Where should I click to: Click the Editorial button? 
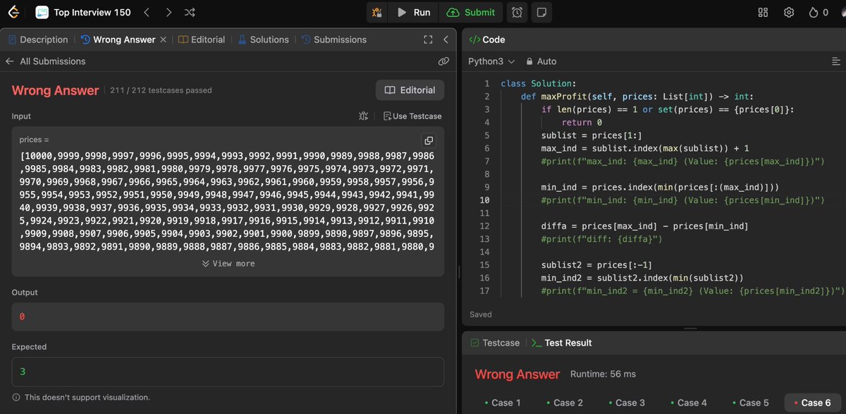point(410,90)
